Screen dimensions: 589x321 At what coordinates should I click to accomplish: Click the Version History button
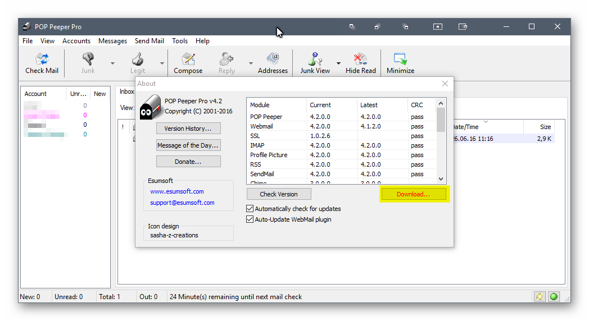(x=188, y=129)
